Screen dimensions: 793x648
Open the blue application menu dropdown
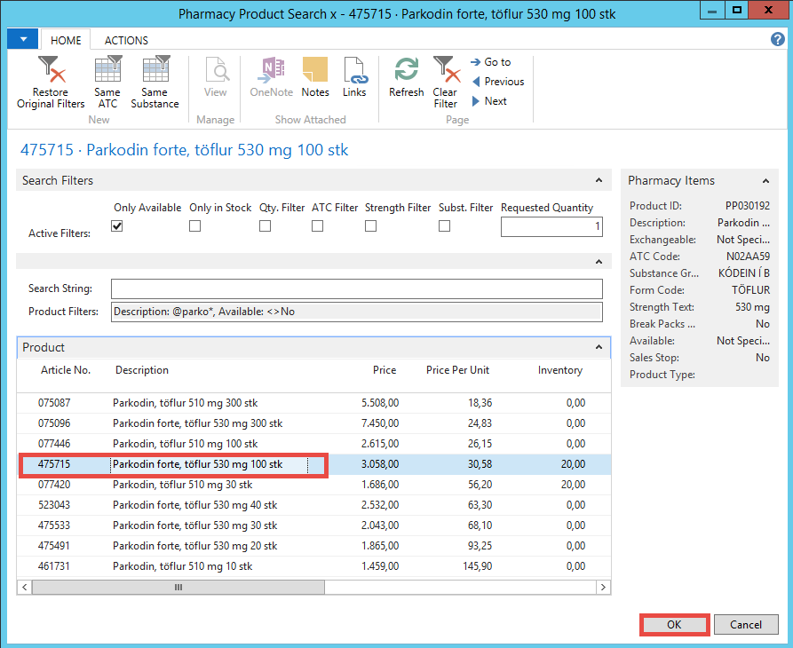click(22, 40)
